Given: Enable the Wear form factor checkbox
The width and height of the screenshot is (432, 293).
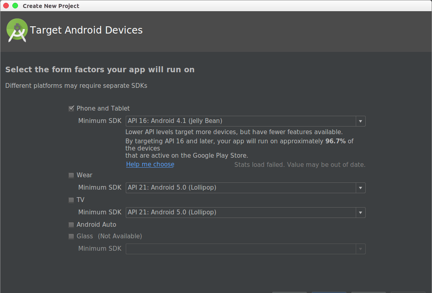Looking at the screenshot, I should pyautogui.click(x=71, y=175).
